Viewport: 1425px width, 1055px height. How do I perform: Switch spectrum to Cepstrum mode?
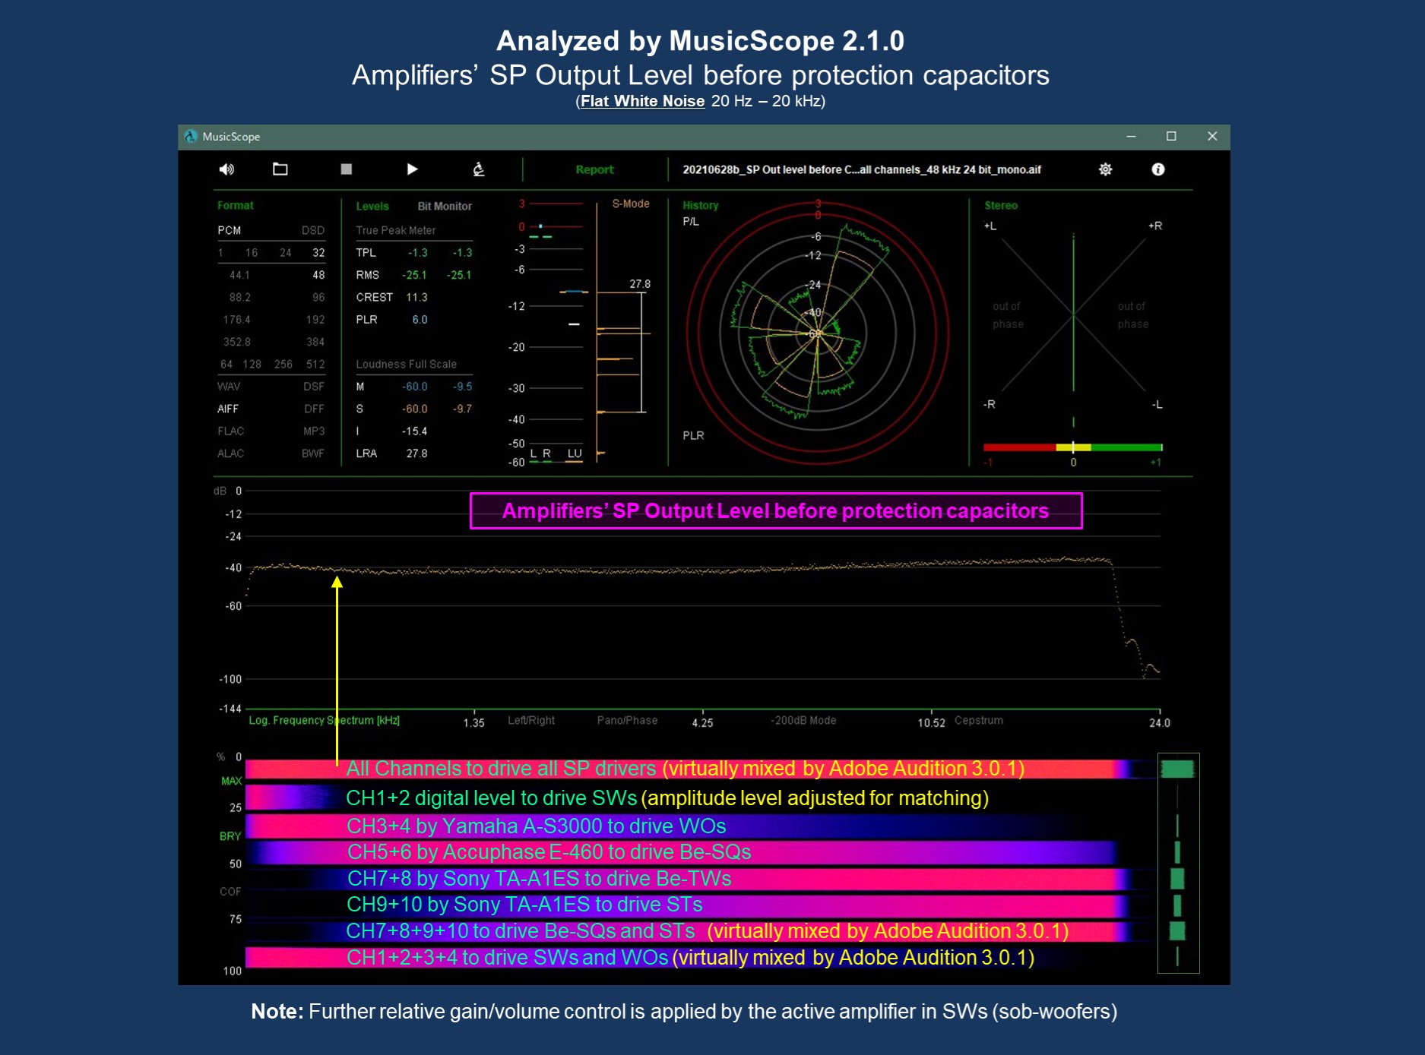[979, 721]
